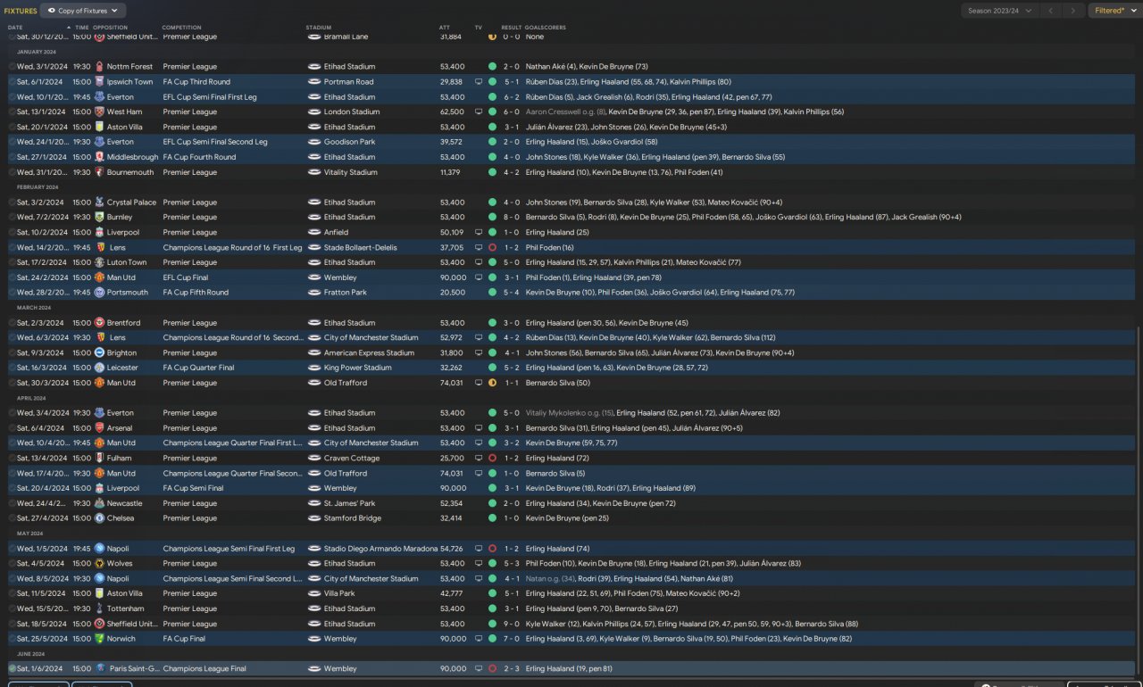The height and width of the screenshot is (687, 1143).
Task: Click the Luton Town club badge
Action: coord(99,262)
